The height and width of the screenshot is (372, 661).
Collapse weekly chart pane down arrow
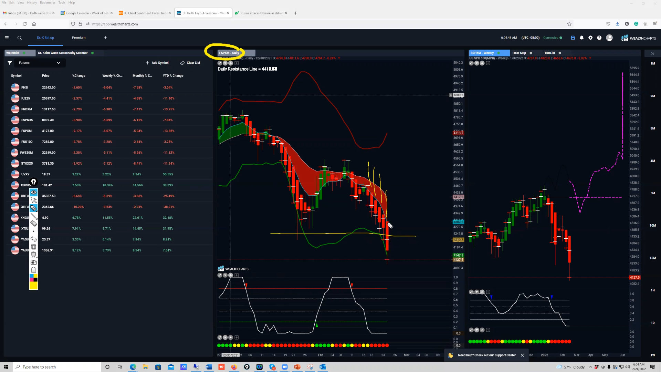click(x=477, y=63)
